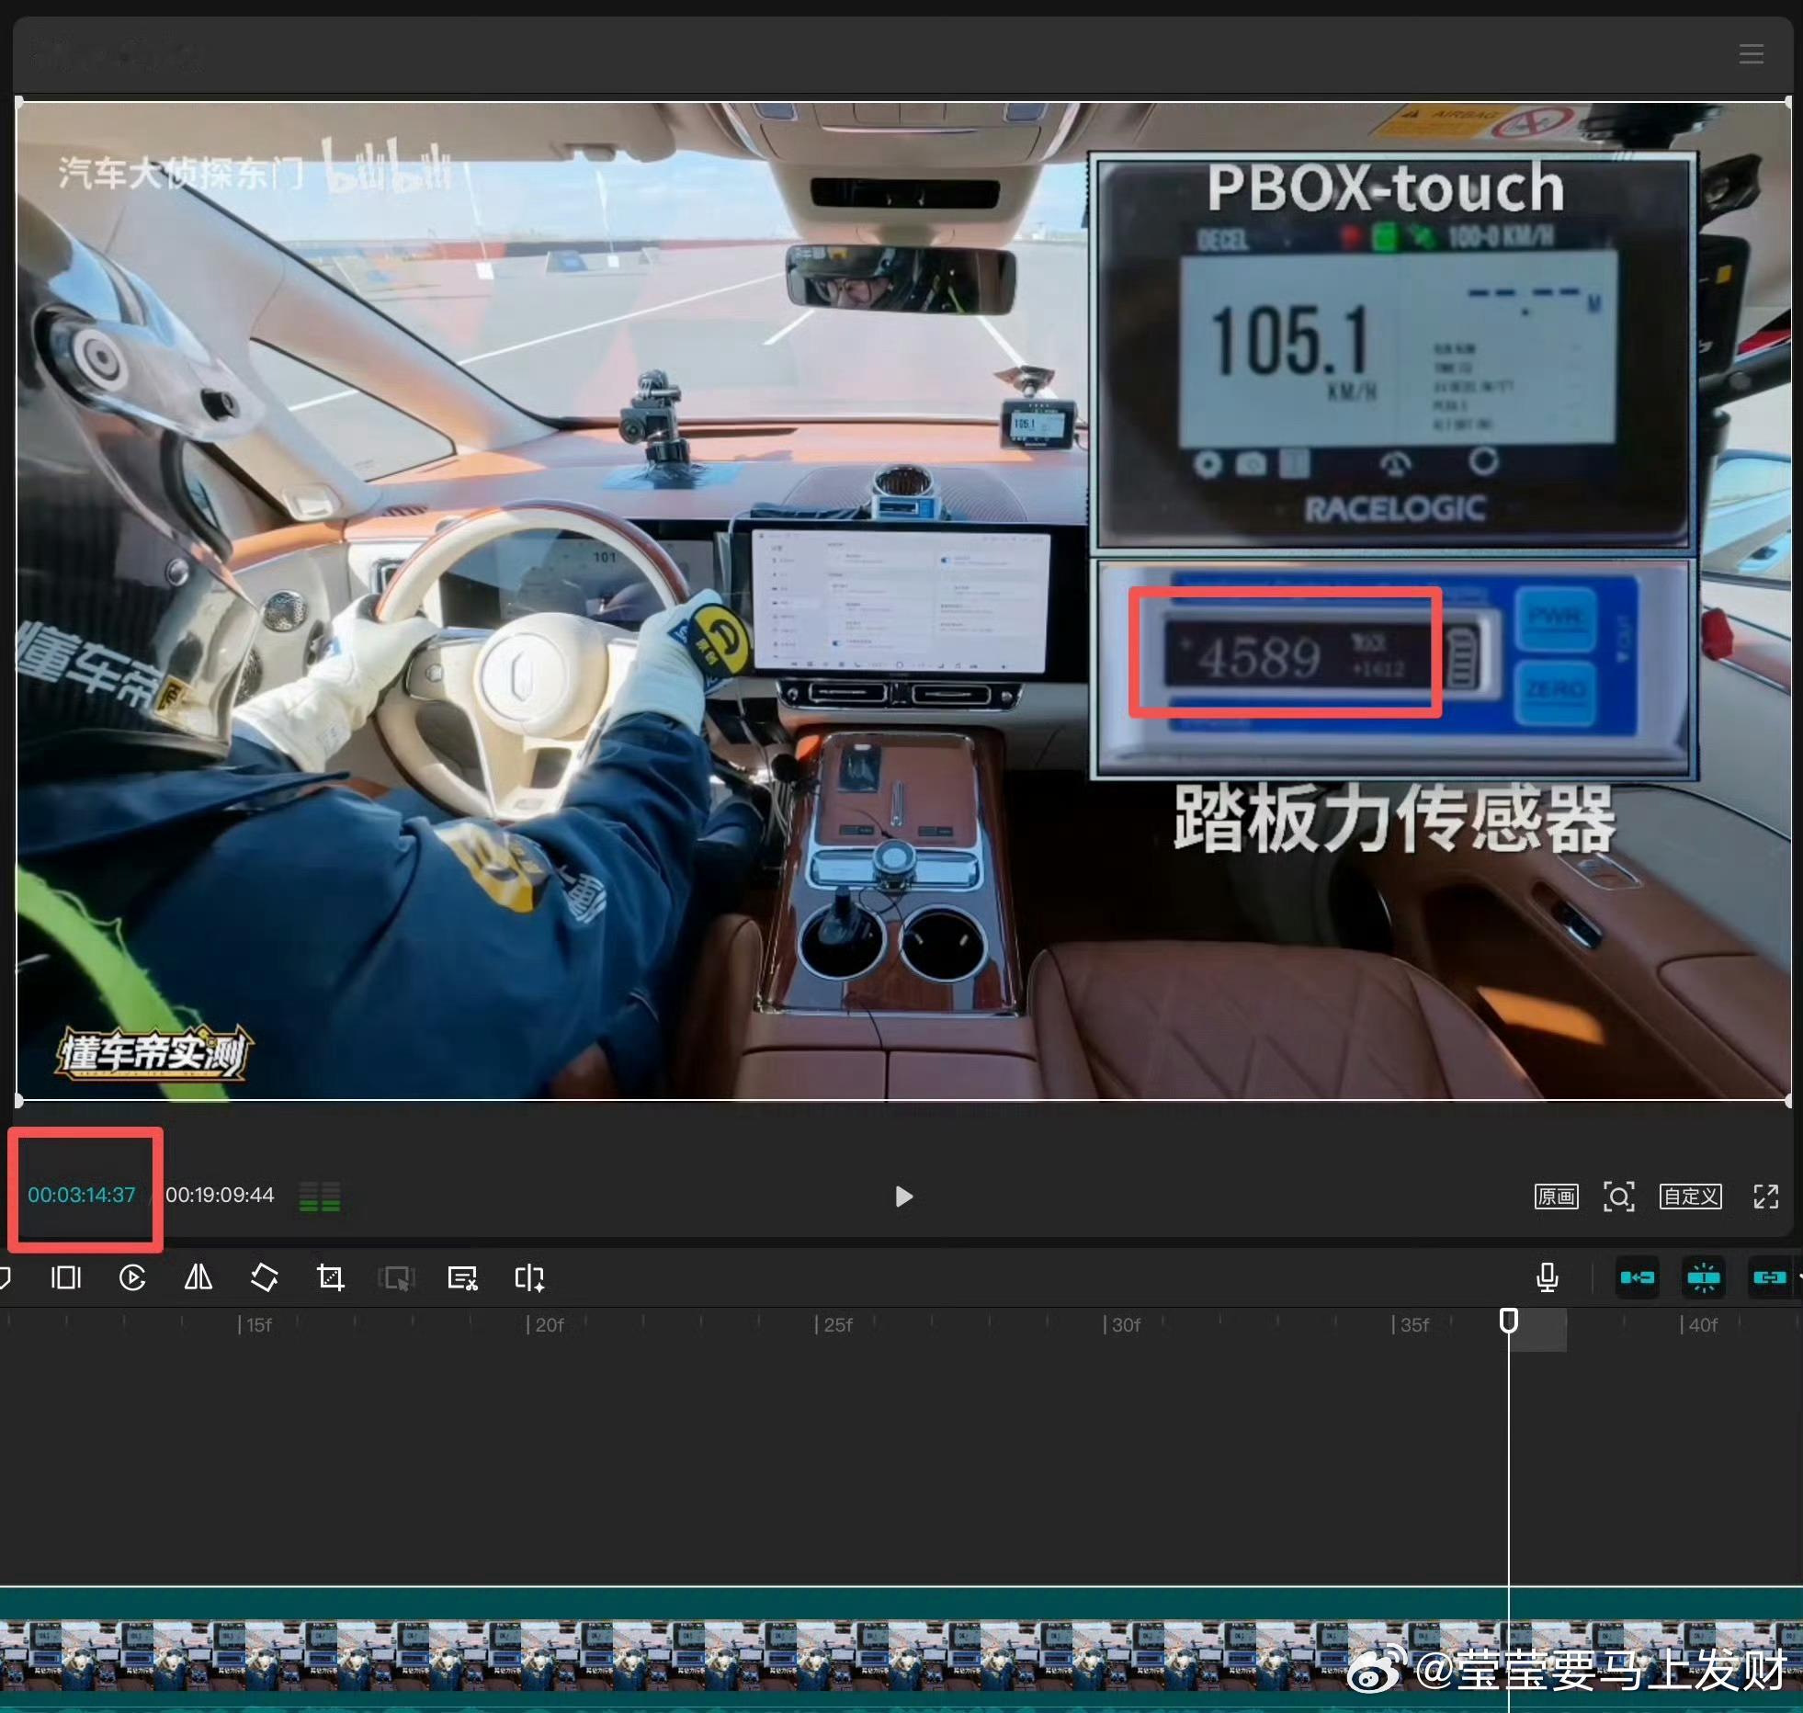
Task: Select the freeze frame tool icon
Action: 66,1277
